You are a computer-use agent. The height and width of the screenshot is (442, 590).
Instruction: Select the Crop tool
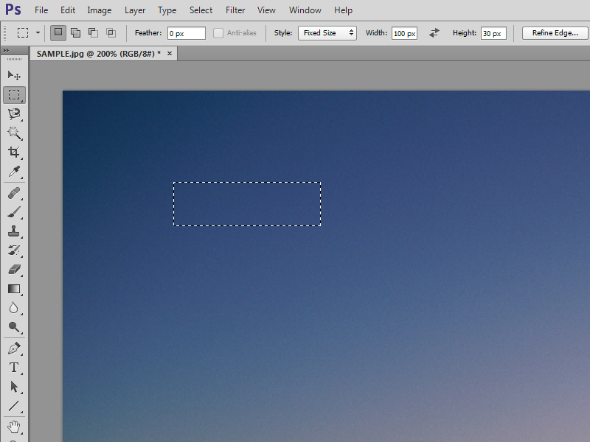point(14,152)
